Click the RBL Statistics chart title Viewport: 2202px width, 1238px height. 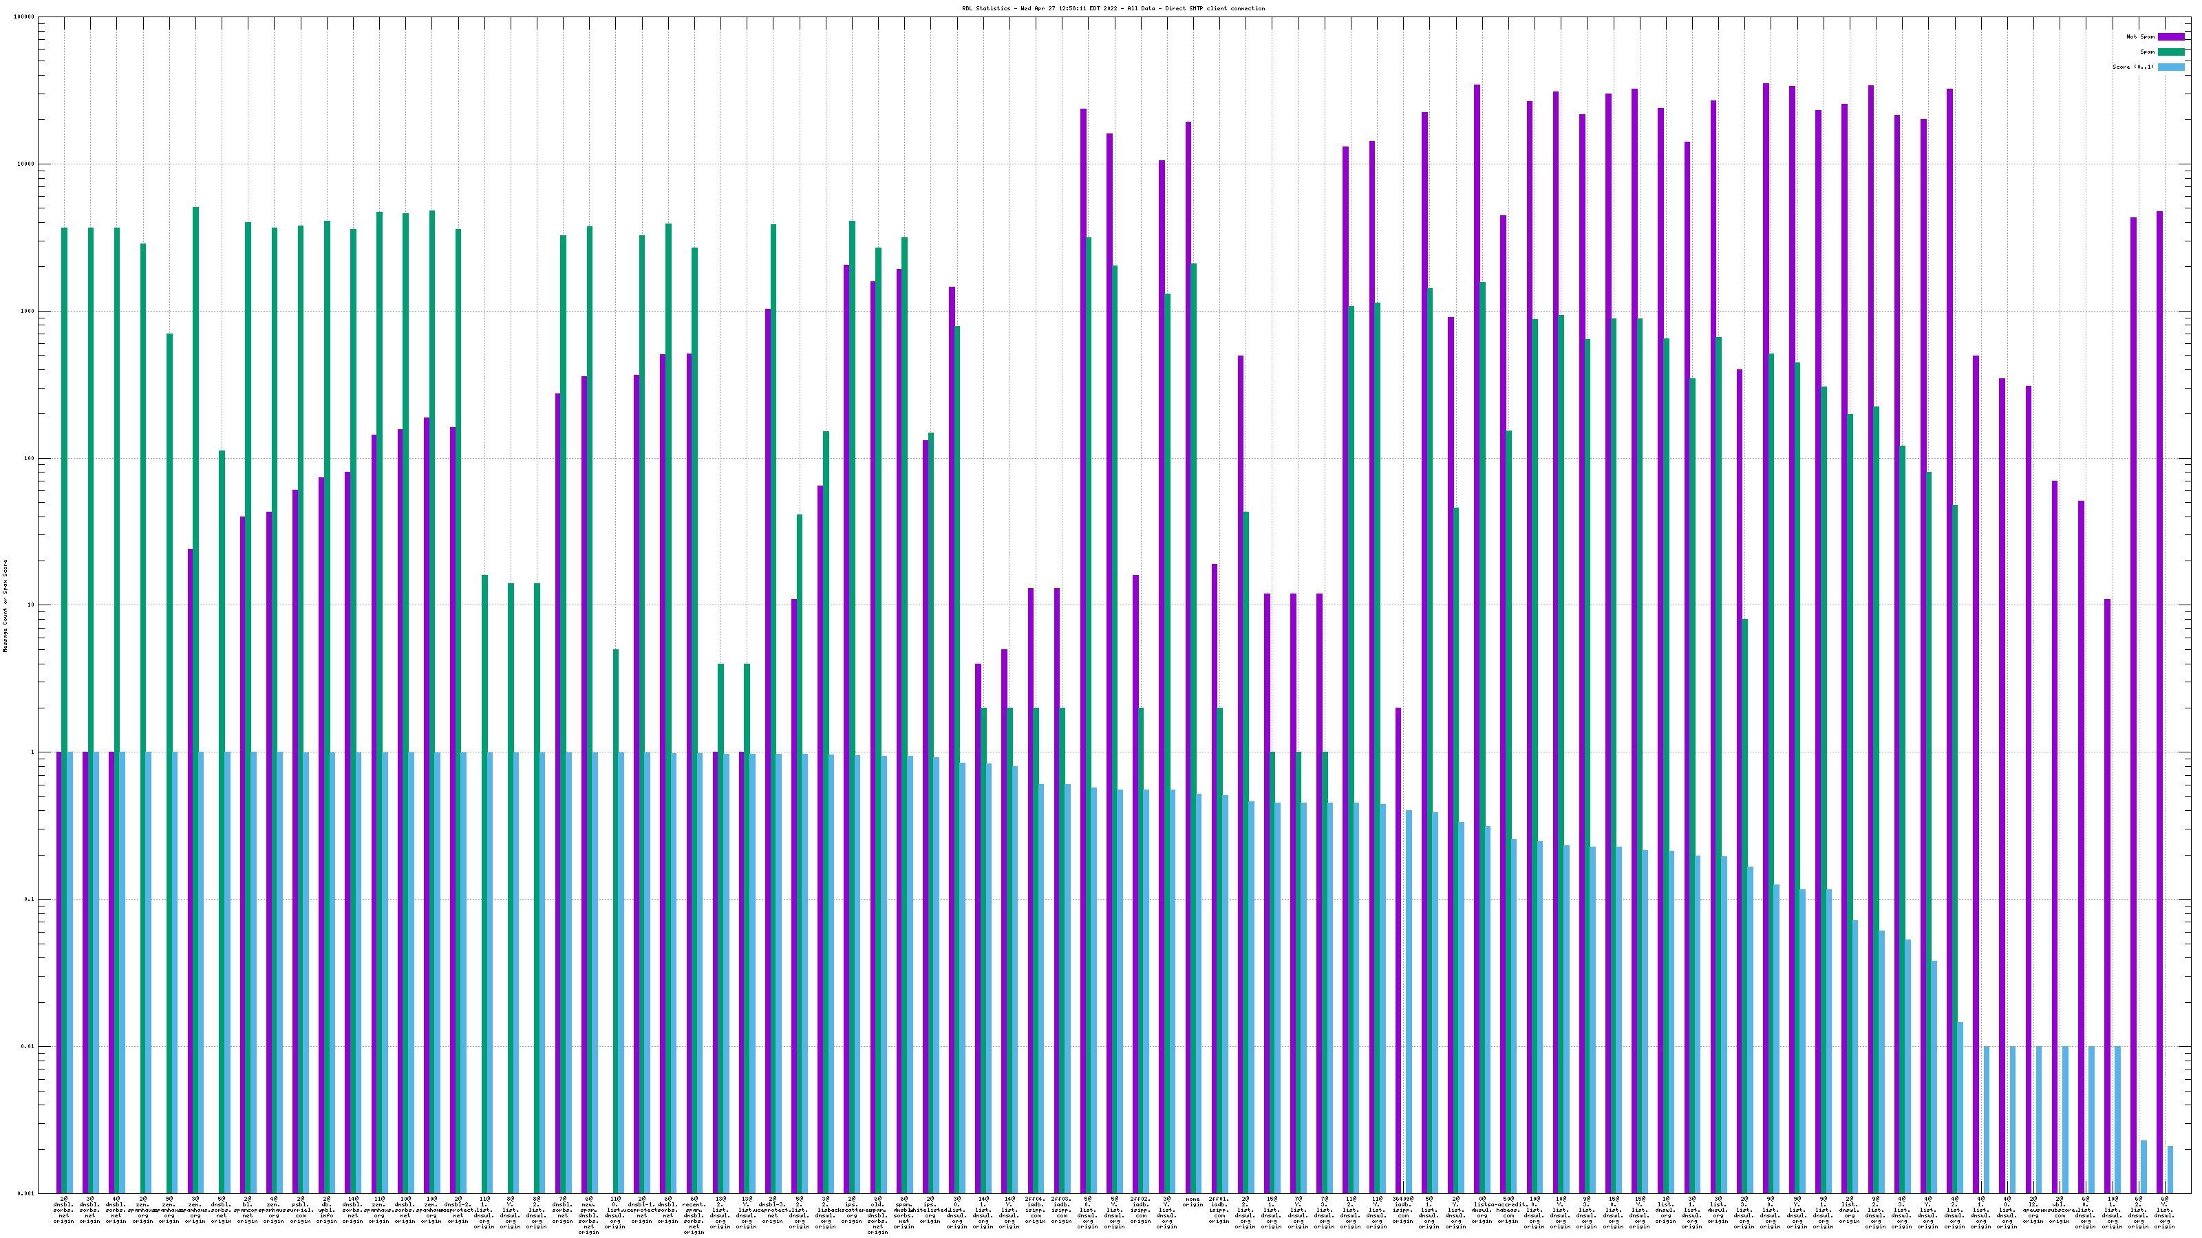pos(1113,8)
